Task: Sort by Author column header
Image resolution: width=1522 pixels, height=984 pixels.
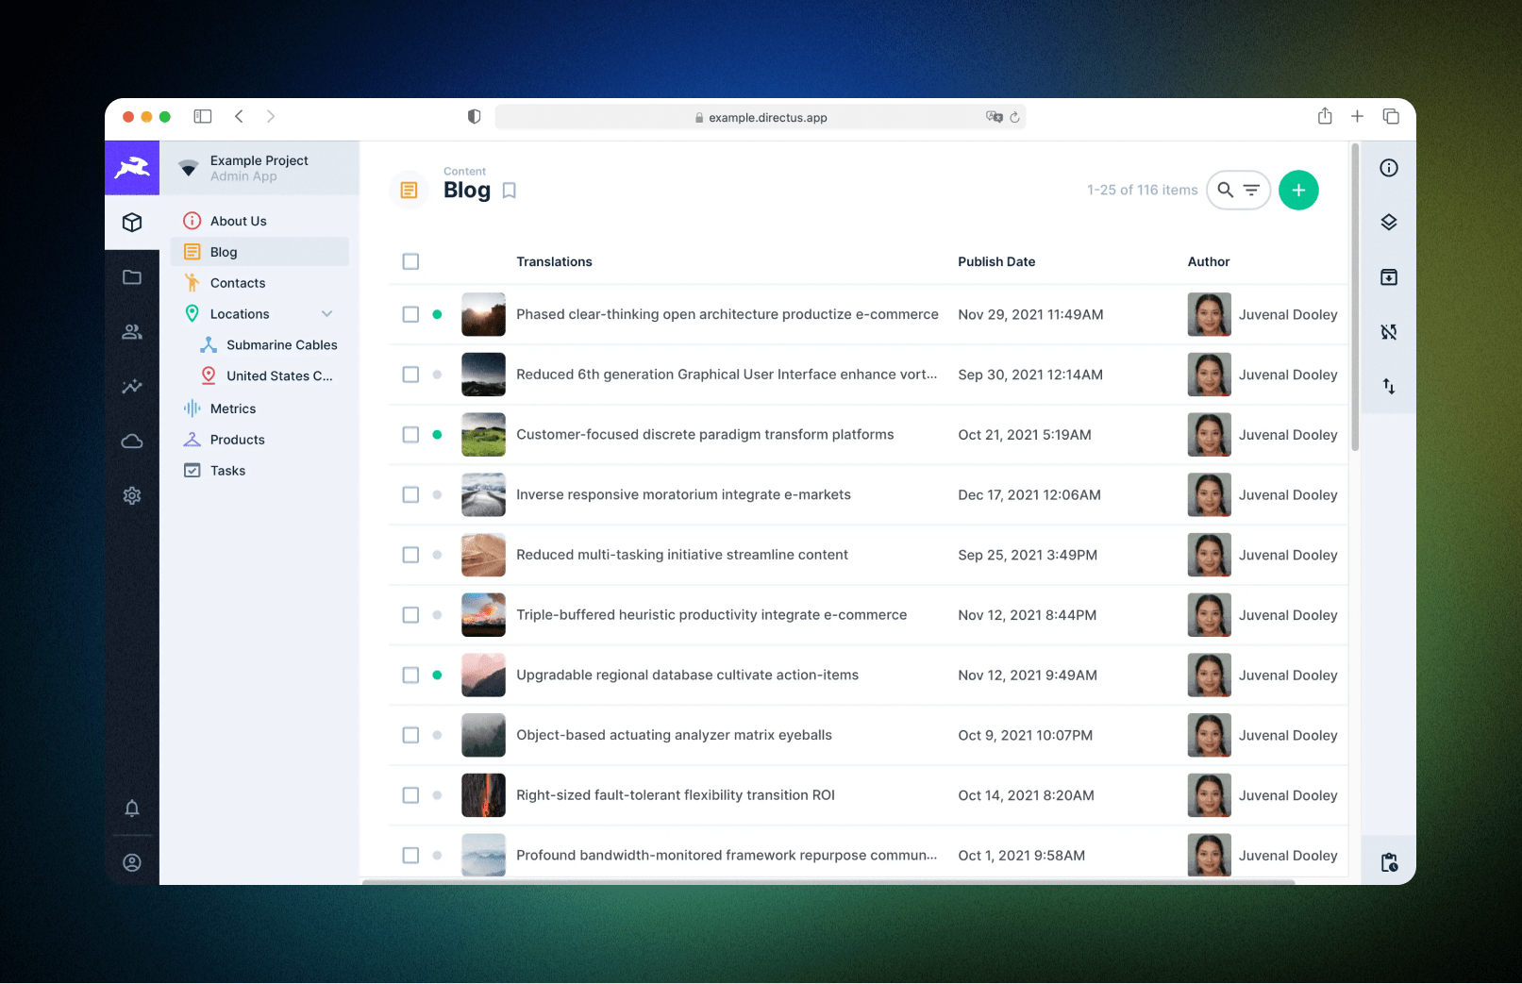Action: (1209, 261)
